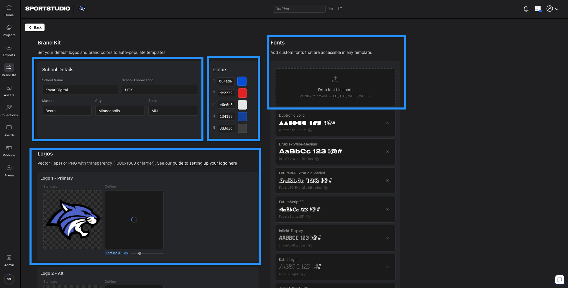Image resolution: width=568 pixels, height=288 pixels.
Task: Edit color 2 hex value de2222
Action: point(226,93)
